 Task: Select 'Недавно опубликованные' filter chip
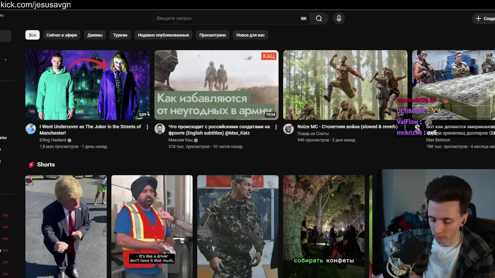pyautogui.click(x=163, y=35)
